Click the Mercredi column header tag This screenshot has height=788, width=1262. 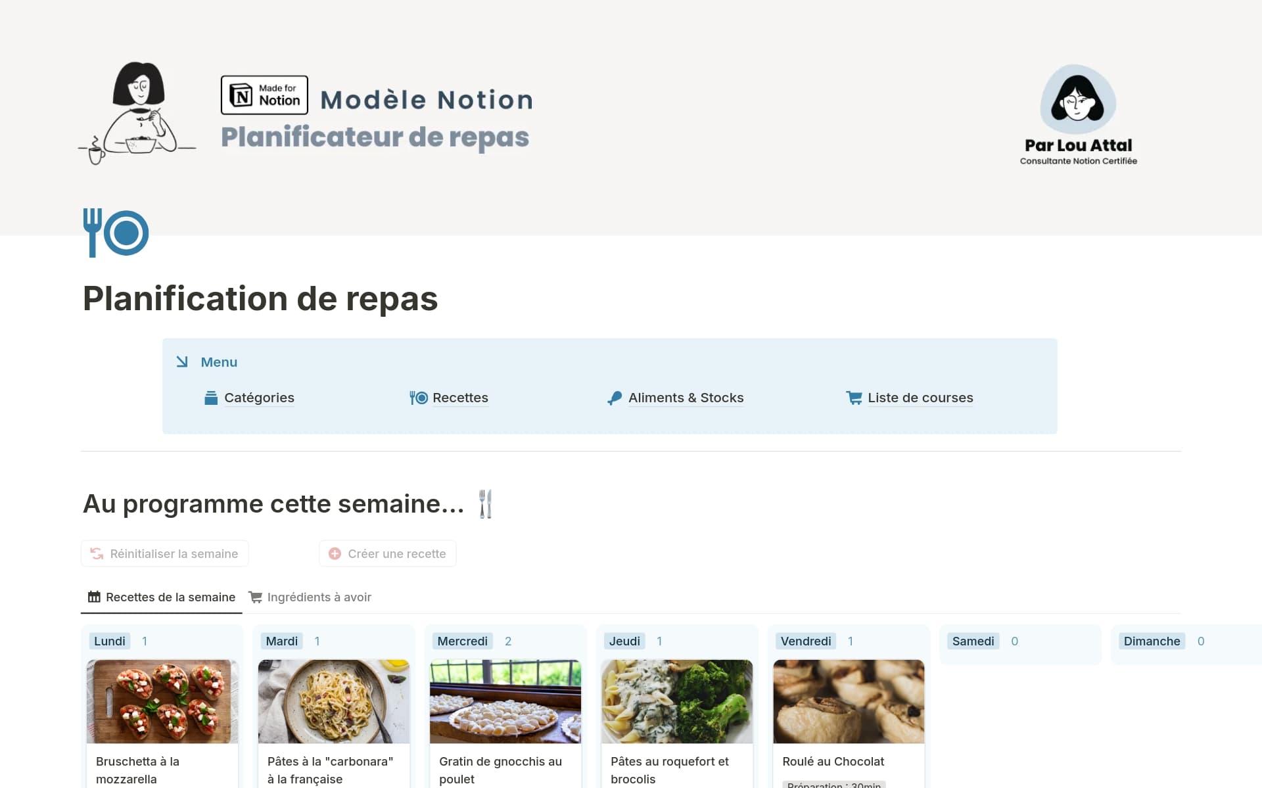coord(462,641)
